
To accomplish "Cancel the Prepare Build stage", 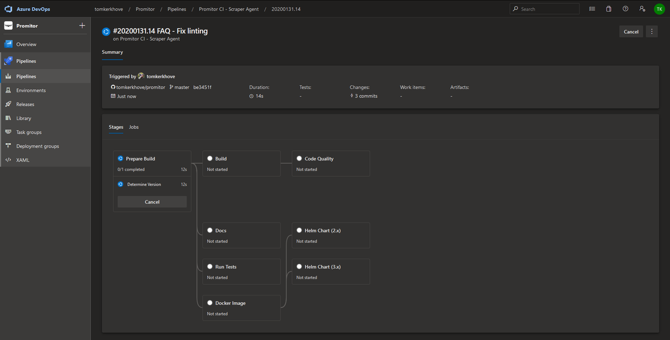I will pyautogui.click(x=152, y=202).
